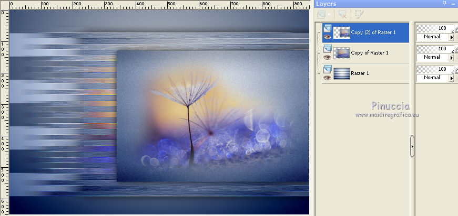The image size is (458, 216).
Task: Open the New Layer icon's dropdown arrow
Action: click(330, 14)
